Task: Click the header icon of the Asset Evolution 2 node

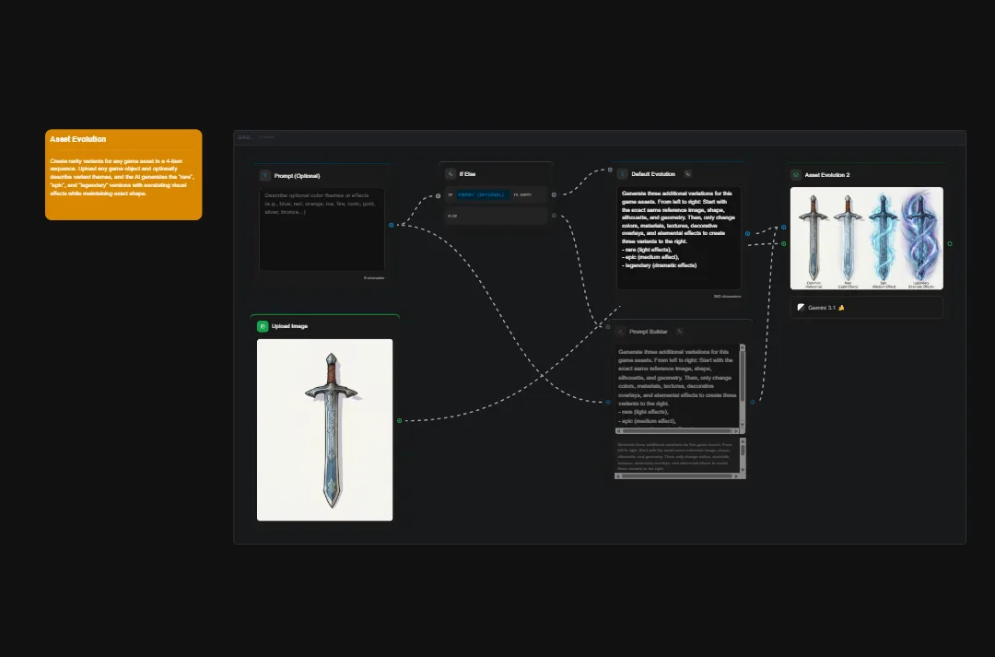Action: click(x=796, y=174)
